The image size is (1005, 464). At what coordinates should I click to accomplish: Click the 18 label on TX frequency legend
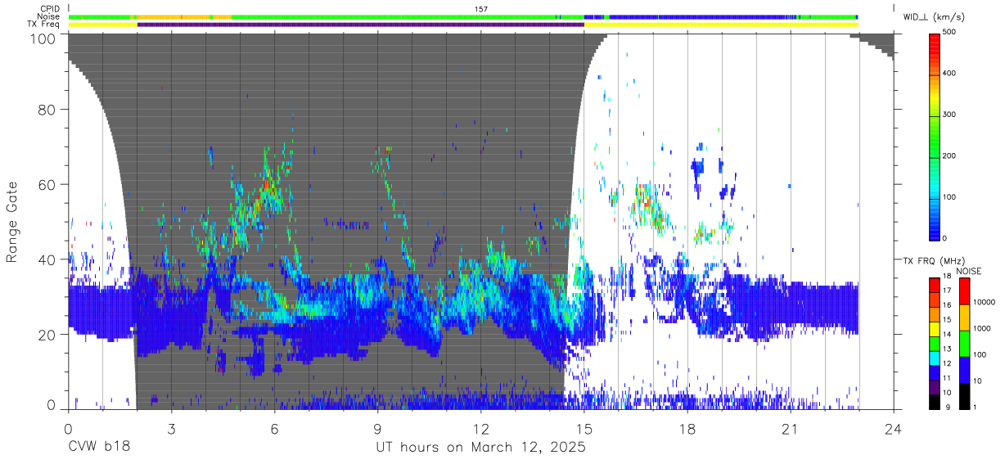949,277
